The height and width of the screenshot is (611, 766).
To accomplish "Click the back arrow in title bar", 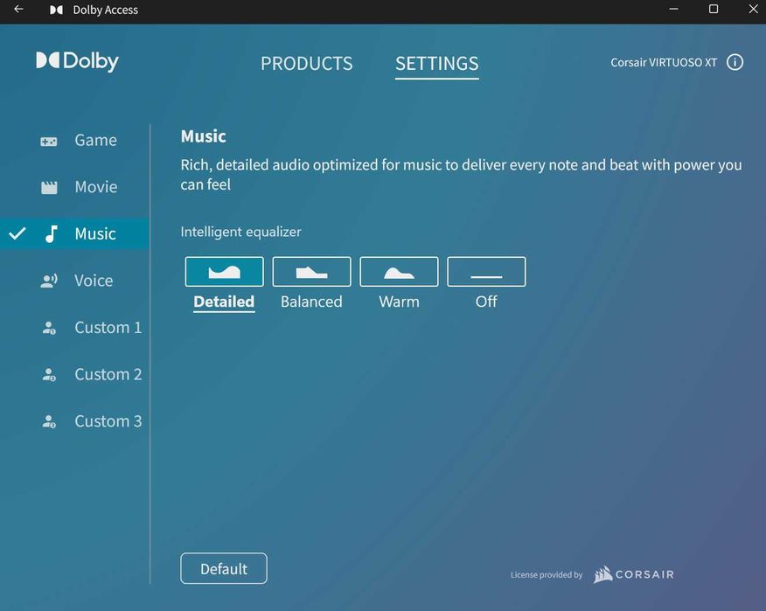I will (x=18, y=9).
